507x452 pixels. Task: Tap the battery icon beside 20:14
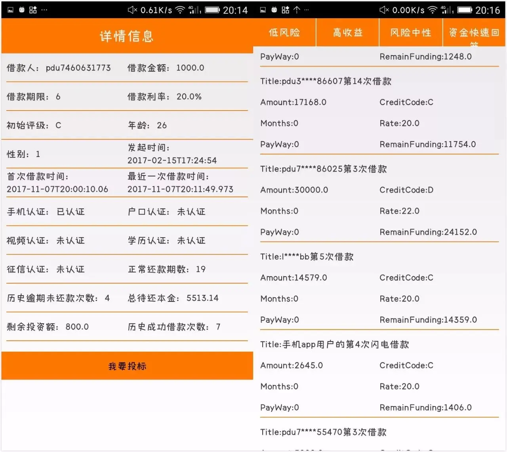point(212,10)
